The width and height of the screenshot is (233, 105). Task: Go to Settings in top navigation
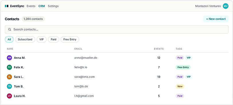53,6
